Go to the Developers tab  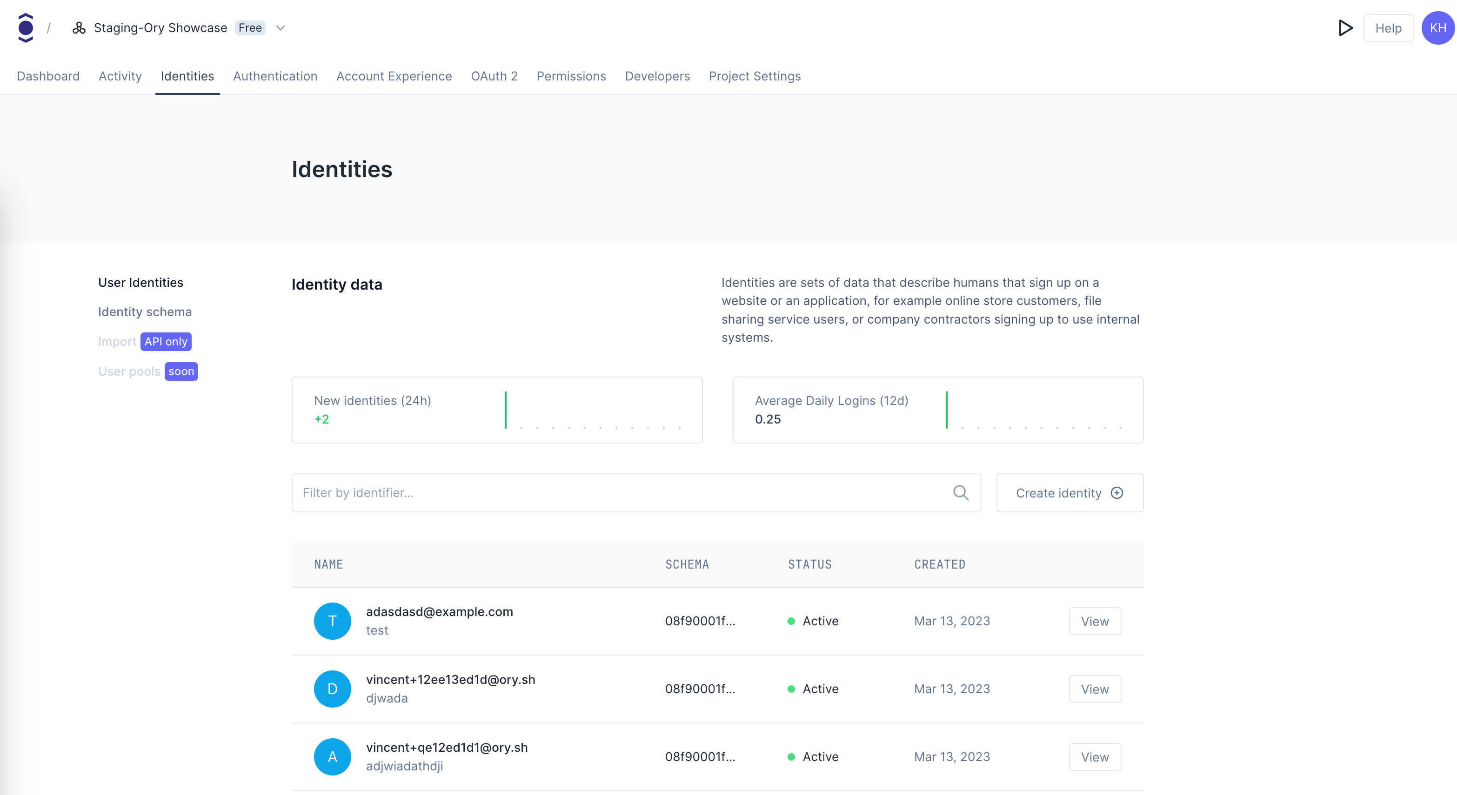tap(657, 76)
